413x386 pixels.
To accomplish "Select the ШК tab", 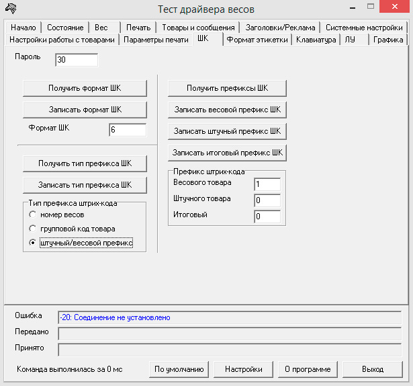I will click(x=208, y=39).
